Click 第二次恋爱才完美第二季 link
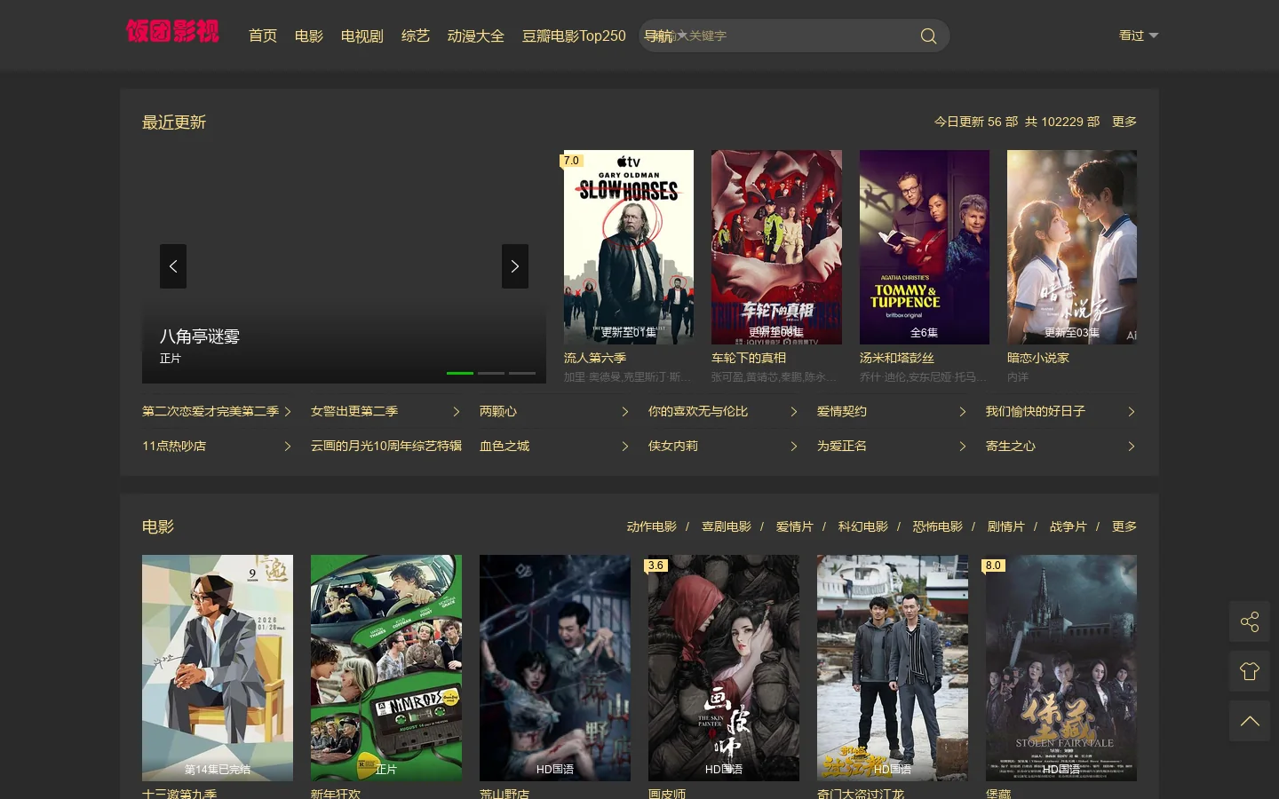The height and width of the screenshot is (799, 1279). click(211, 412)
